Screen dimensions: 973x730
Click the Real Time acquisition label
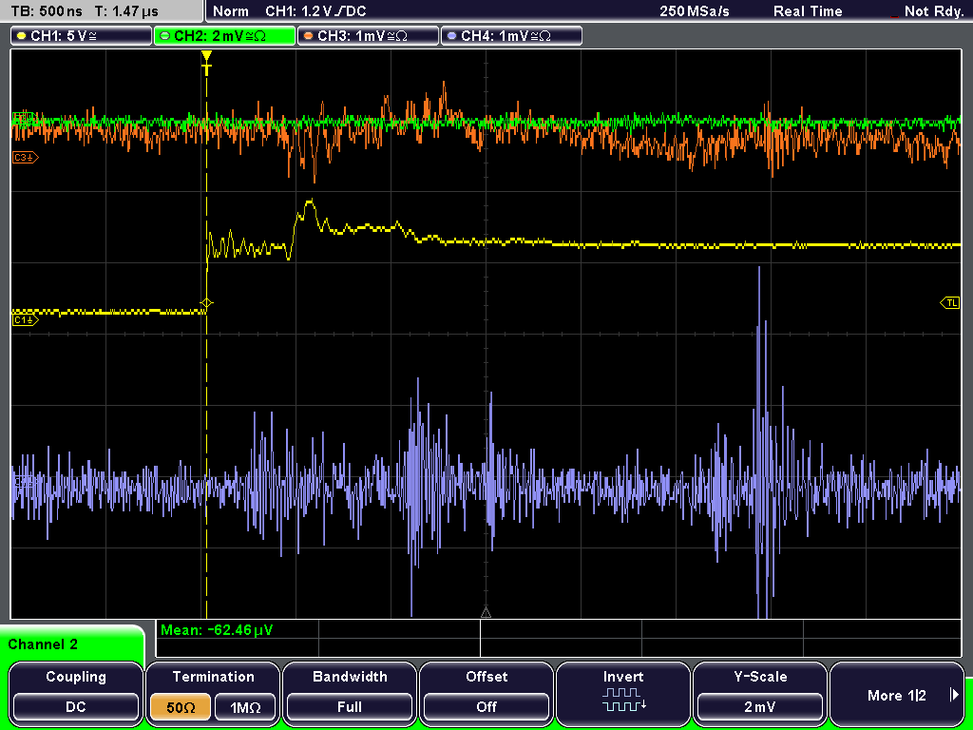click(x=808, y=11)
